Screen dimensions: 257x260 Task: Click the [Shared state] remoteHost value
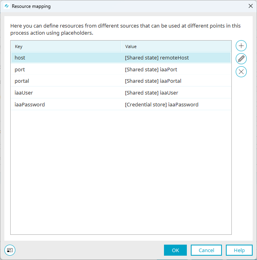click(157, 58)
